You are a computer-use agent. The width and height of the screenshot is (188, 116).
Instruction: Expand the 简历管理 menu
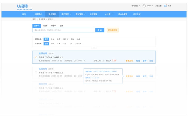(66, 14)
